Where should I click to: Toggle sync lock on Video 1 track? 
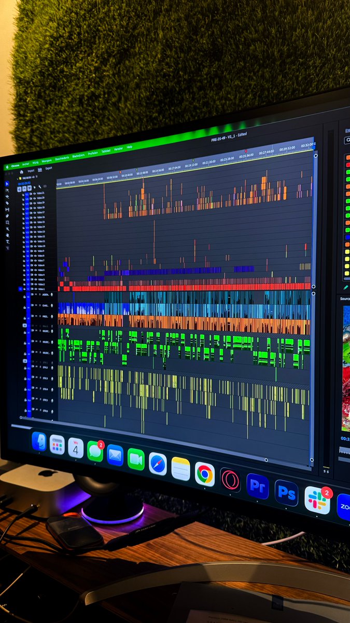point(32,289)
